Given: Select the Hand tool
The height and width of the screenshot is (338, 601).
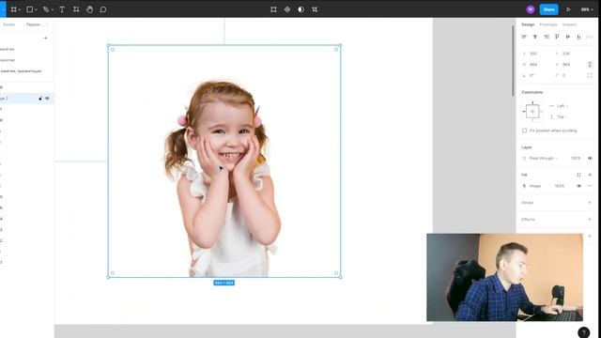Looking at the screenshot, I should pos(90,9).
